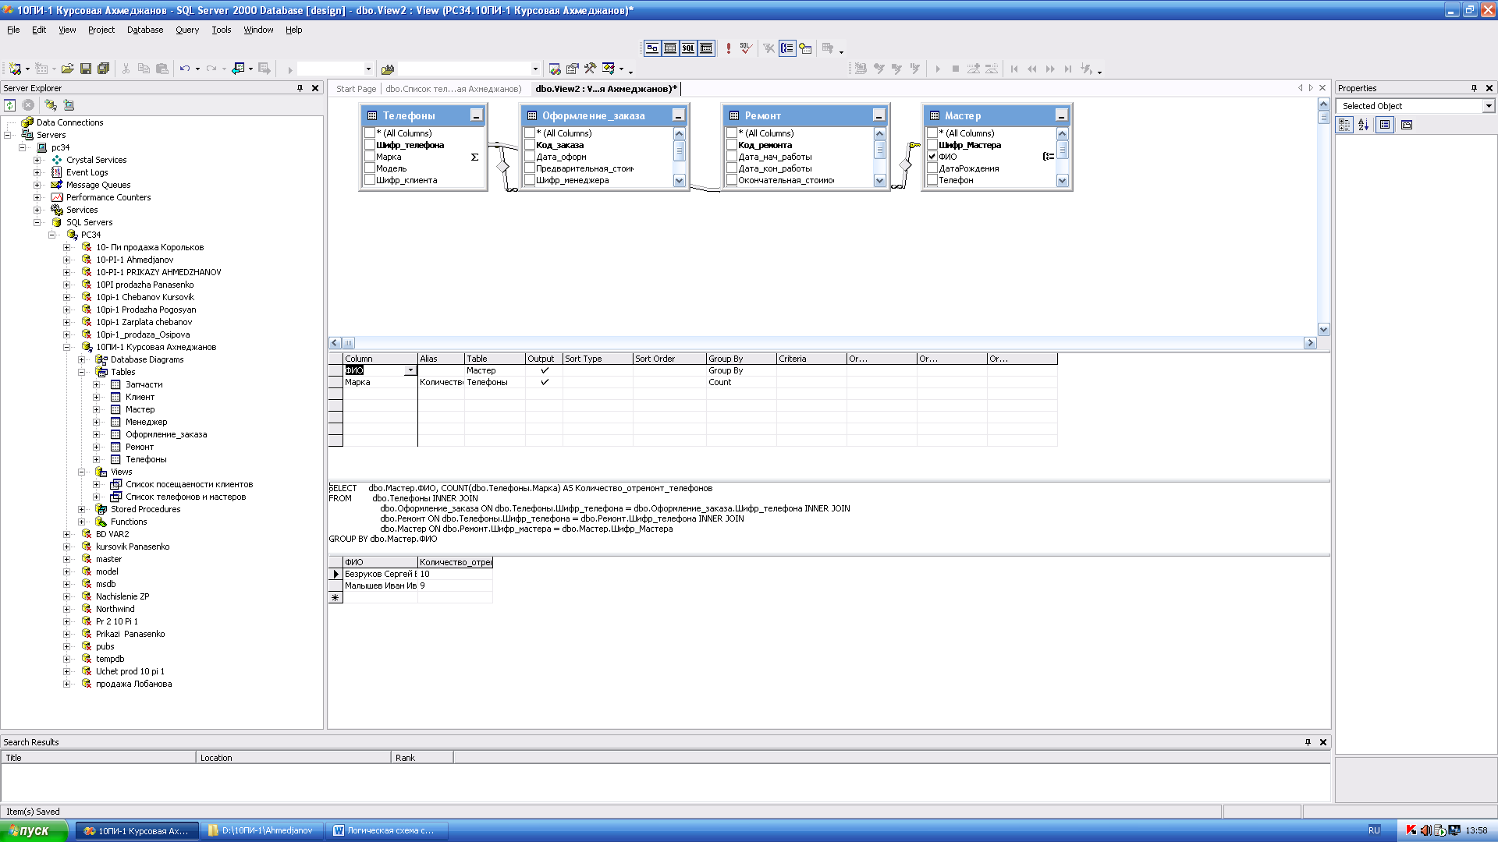Open D:\10ПИ-1\Ahmedjanov taskbar item

point(262,830)
